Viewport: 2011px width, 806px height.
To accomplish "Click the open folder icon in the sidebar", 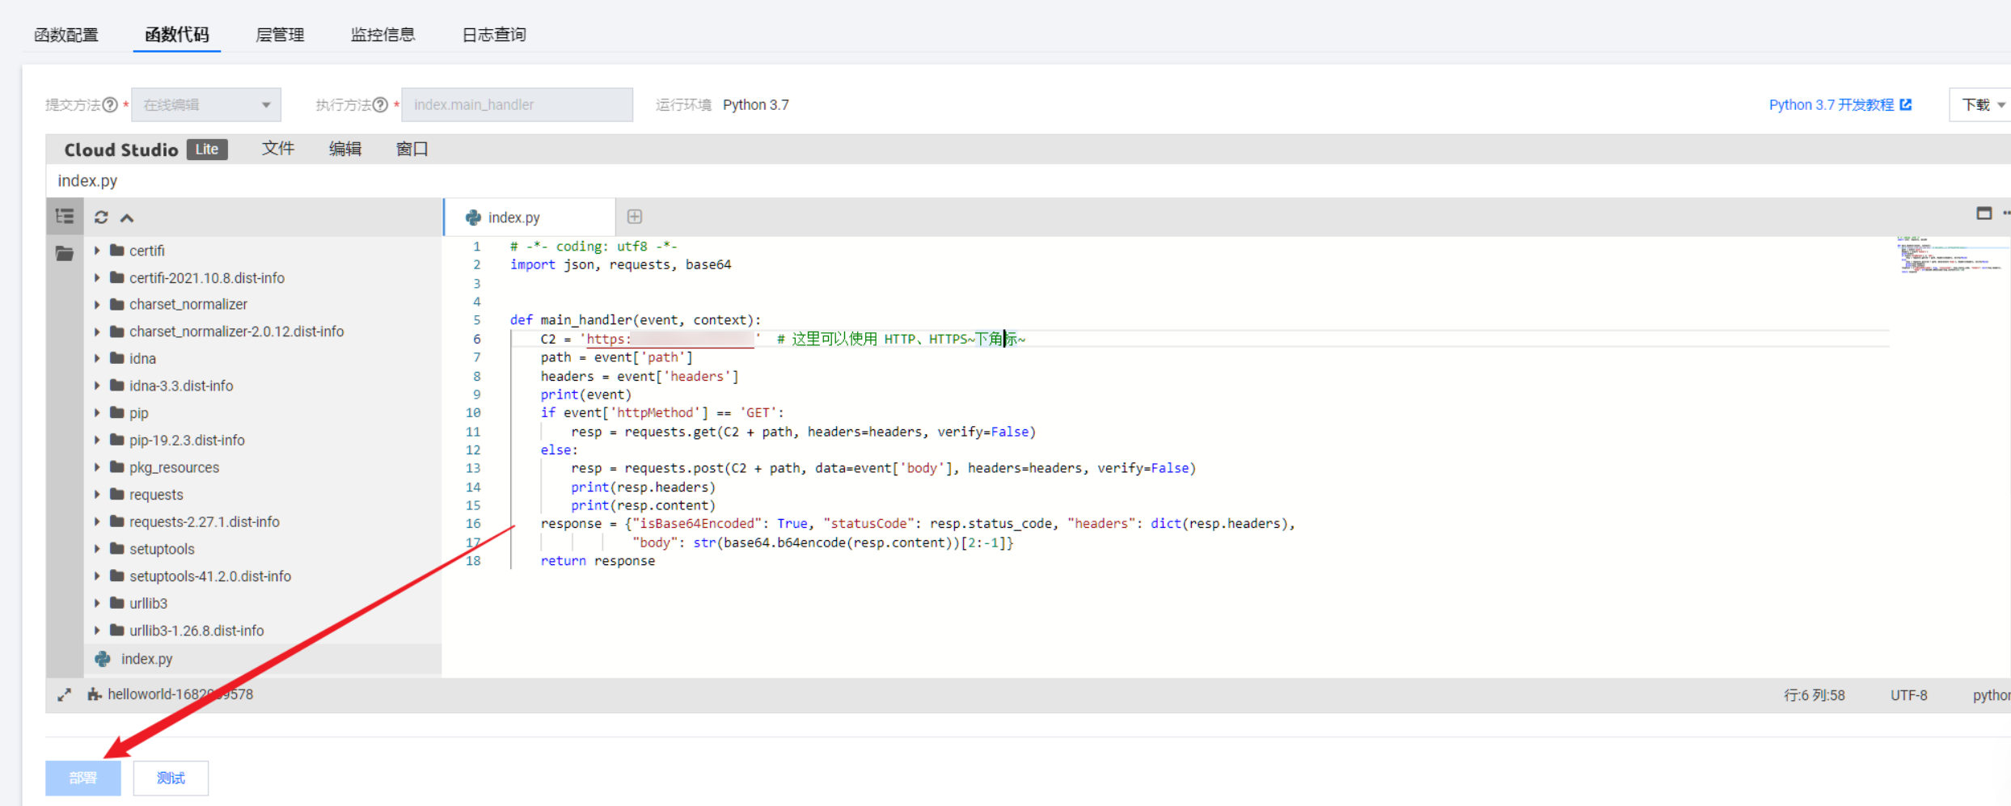I will [65, 254].
